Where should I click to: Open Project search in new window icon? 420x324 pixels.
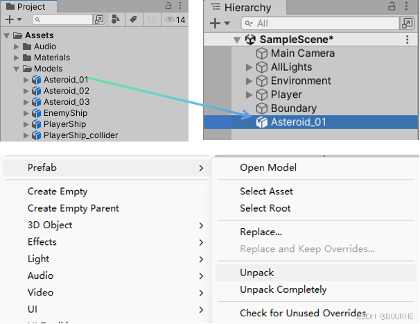pyautogui.click(x=99, y=19)
